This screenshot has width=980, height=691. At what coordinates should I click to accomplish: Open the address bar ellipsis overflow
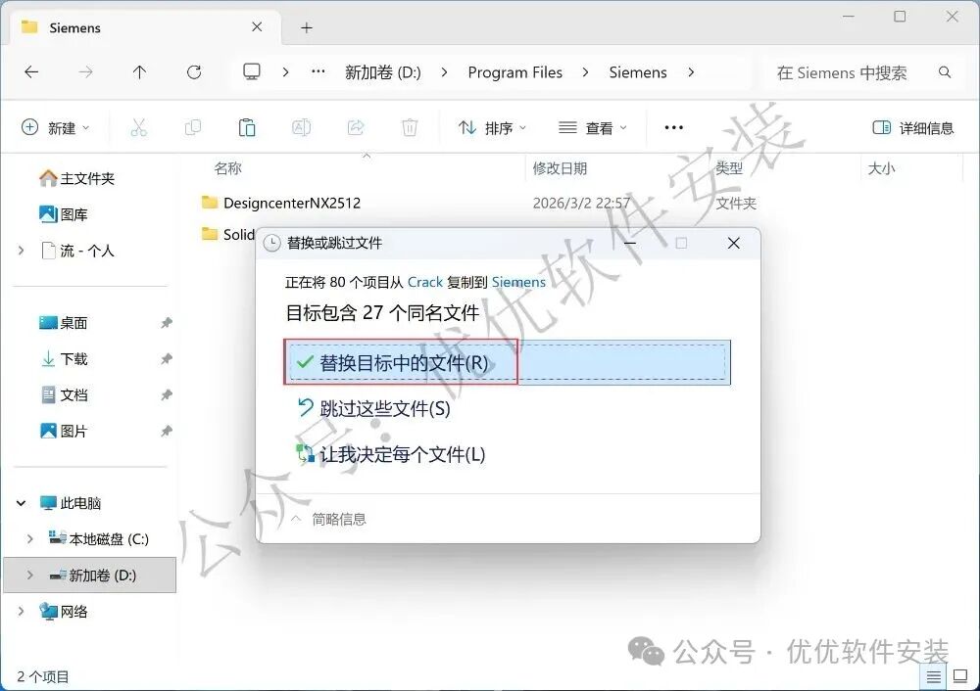(x=318, y=71)
